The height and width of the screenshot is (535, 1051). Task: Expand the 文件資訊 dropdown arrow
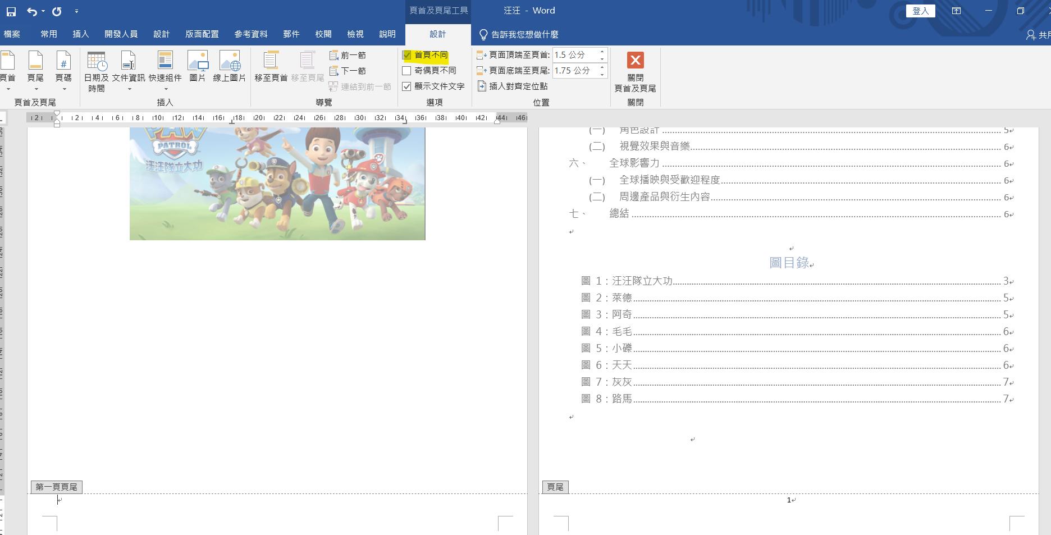pyautogui.click(x=129, y=89)
